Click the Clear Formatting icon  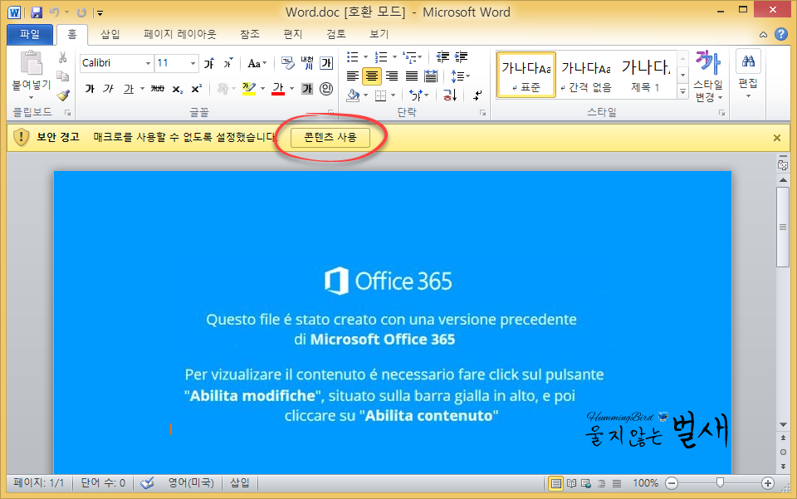tap(288, 63)
